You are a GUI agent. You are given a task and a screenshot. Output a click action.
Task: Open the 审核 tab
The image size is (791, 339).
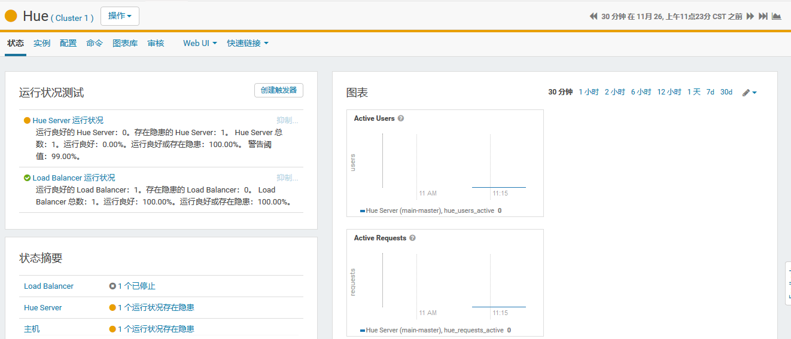click(x=156, y=43)
